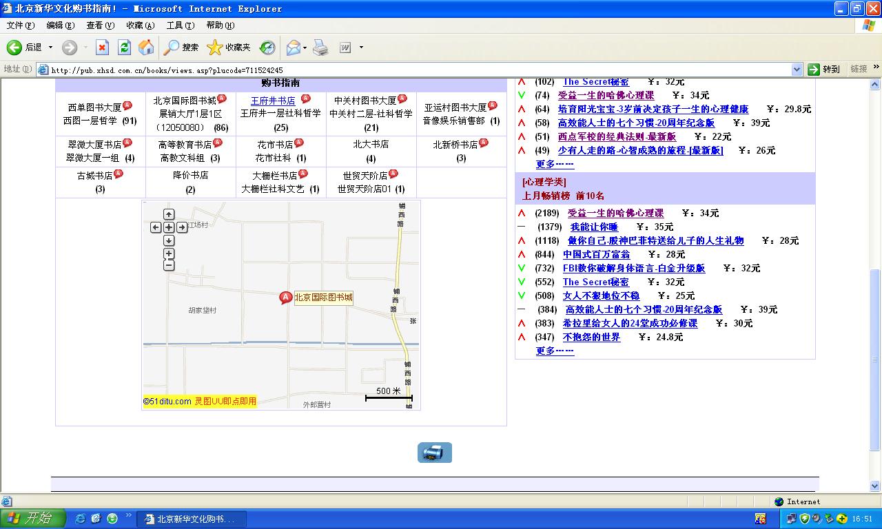Click the Windows 开始 Start button

(x=32, y=519)
